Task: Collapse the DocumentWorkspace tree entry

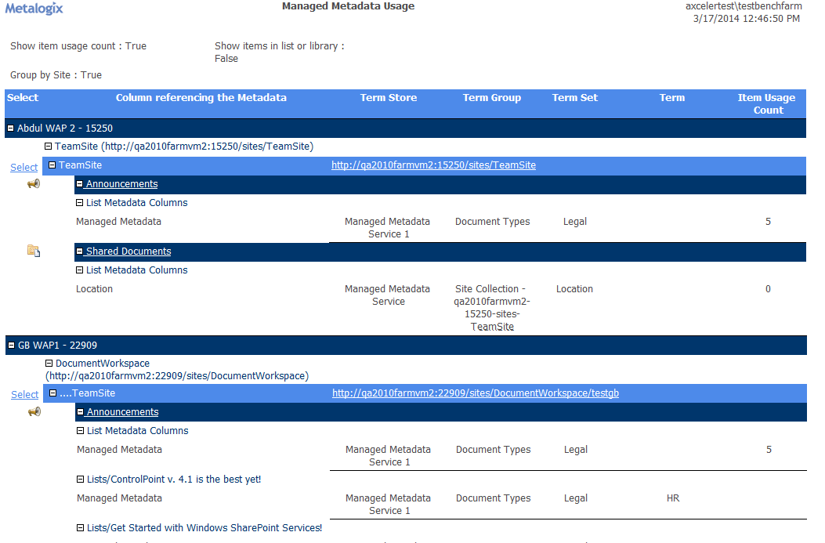Action: coord(49,364)
